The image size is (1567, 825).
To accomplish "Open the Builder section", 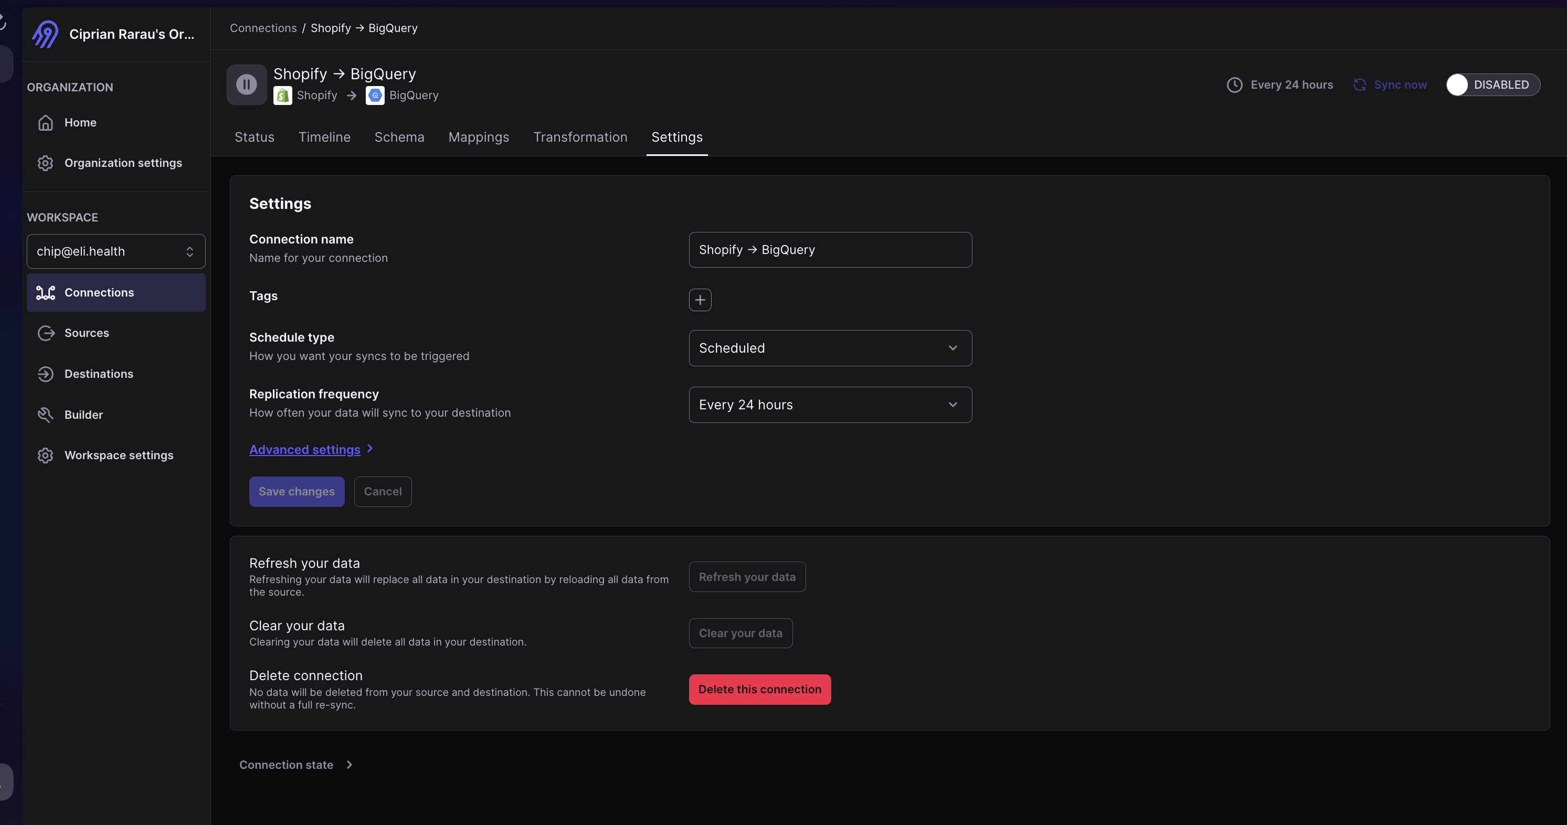I will click(84, 414).
